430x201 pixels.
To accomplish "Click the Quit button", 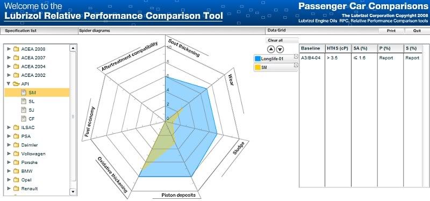I will (x=417, y=31).
